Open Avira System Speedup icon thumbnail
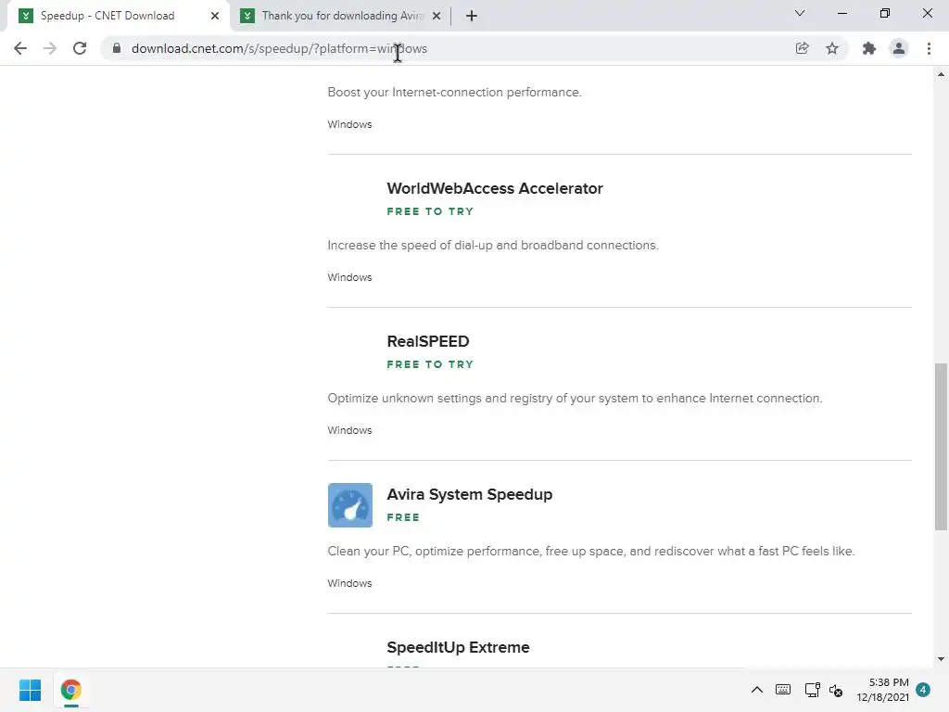 coord(349,505)
